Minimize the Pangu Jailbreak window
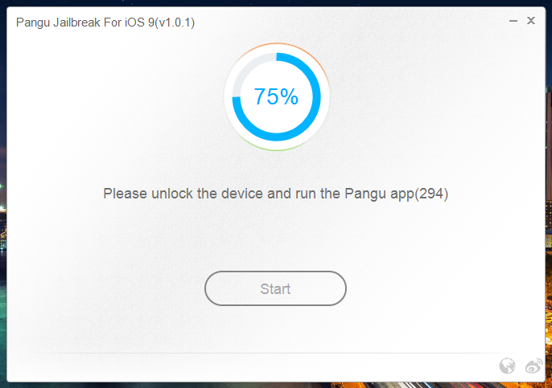The height and width of the screenshot is (388, 552). [513, 21]
